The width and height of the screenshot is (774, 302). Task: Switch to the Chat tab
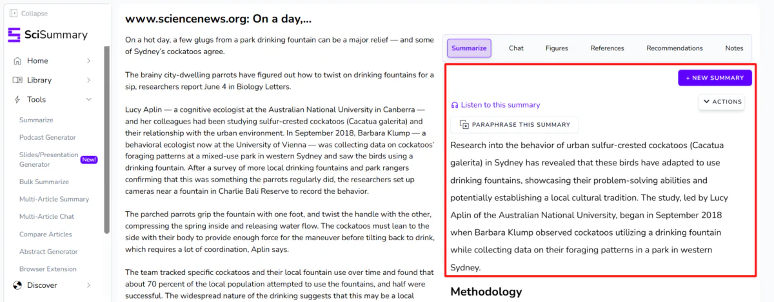(516, 48)
